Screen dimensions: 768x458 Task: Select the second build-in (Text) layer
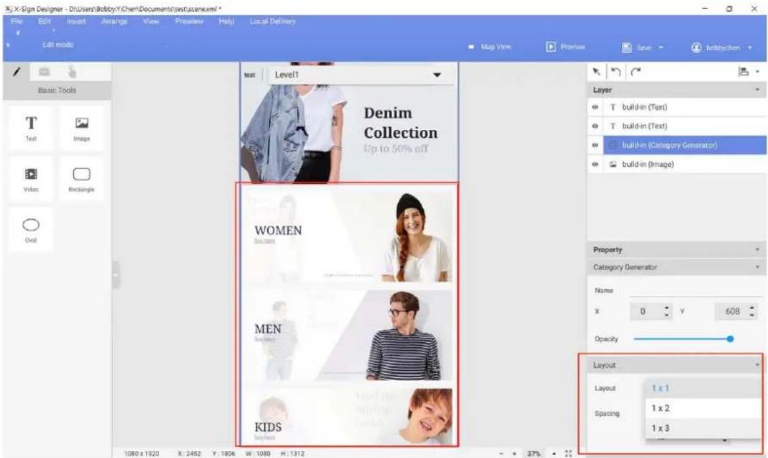click(x=684, y=126)
